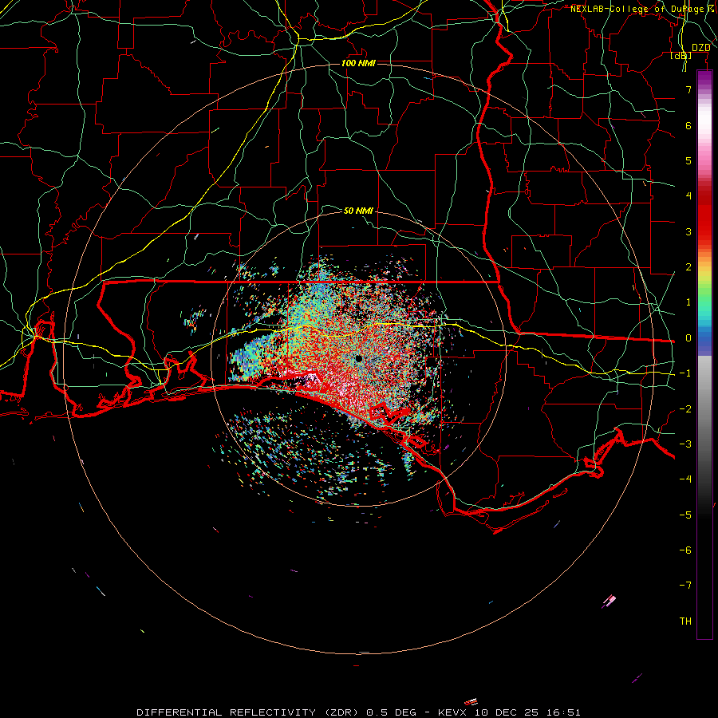The height and width of the screenshot is (718, 718).
Task: Click the NEXLAB-College of DuPage label
Action: pos(637,9)
